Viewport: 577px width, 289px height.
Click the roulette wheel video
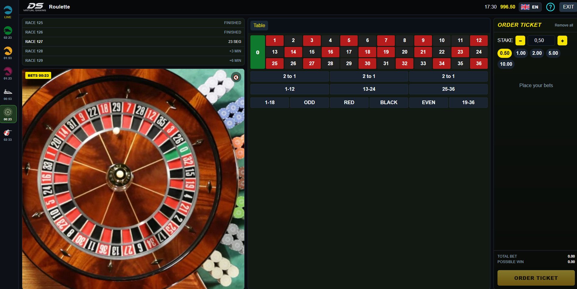click(133, 179)
